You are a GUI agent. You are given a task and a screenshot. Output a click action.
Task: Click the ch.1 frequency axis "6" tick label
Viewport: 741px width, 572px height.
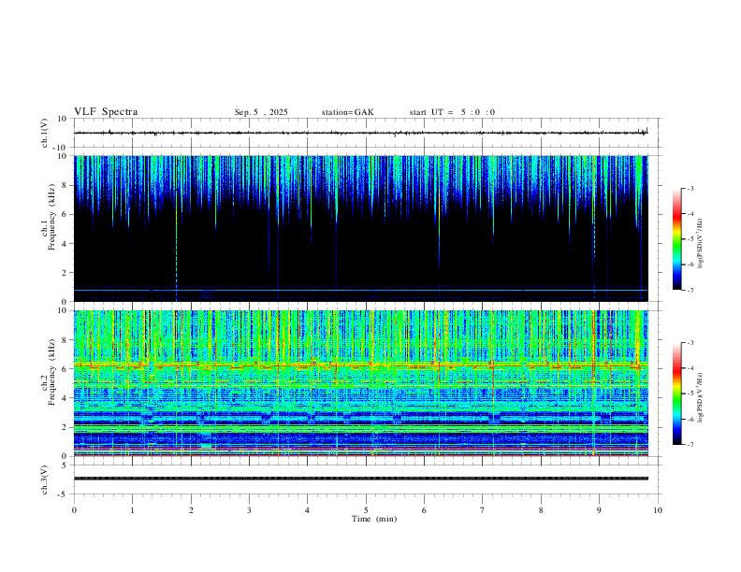pos(65,214)
